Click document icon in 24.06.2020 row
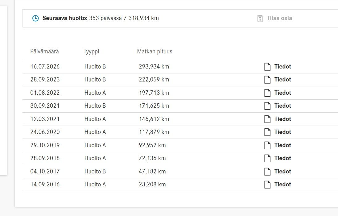Image resolution: width=338 pixels, height=216 pixels. [x=267, y=132]
